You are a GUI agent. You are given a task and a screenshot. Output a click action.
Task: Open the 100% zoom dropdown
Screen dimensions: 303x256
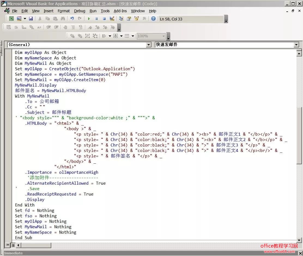coord(163,36)
